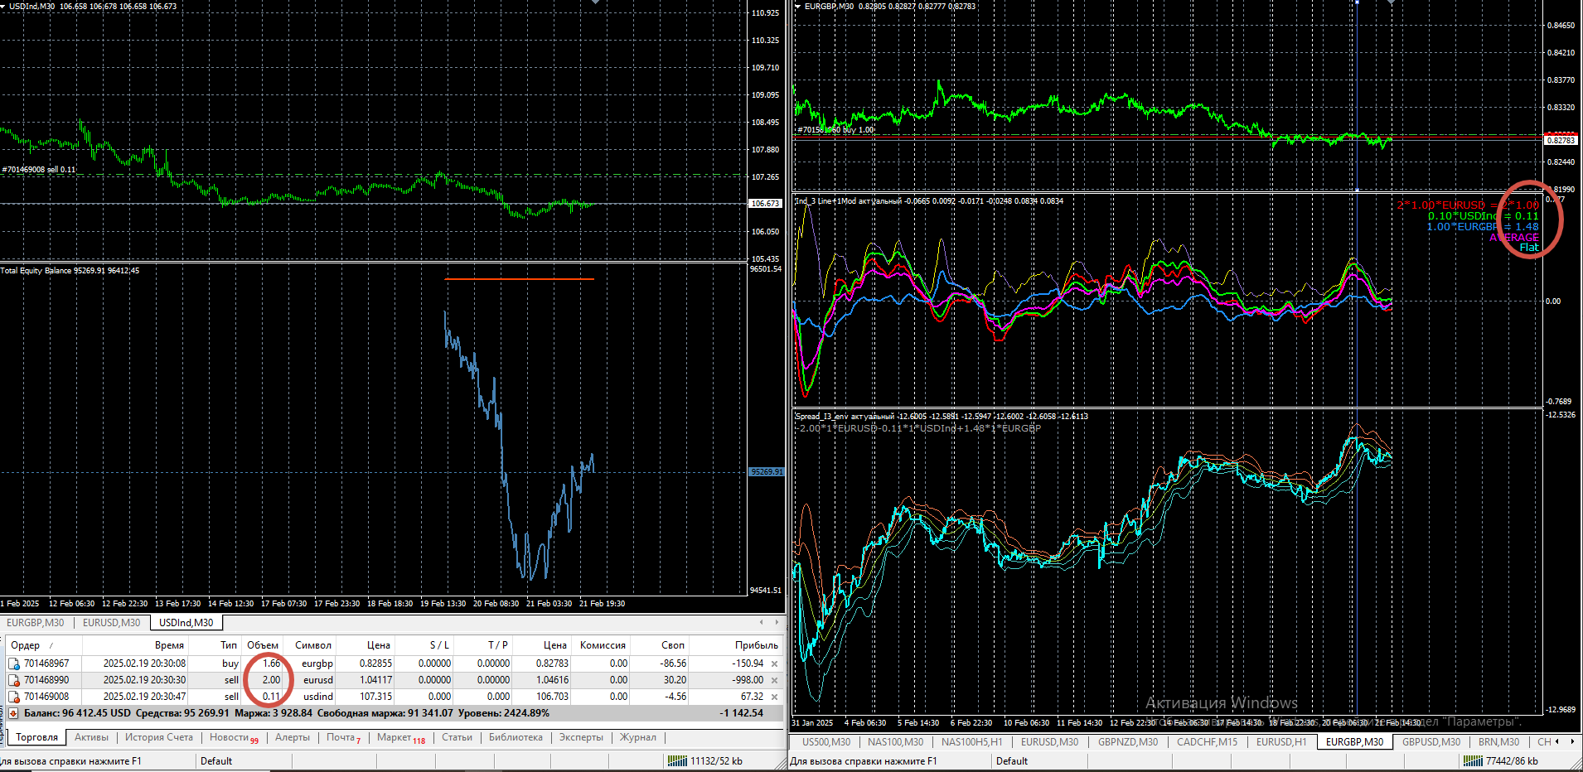Switch to the GBPNZD,M30 chart tab

pyautogui.click(x=1127, y=741)
